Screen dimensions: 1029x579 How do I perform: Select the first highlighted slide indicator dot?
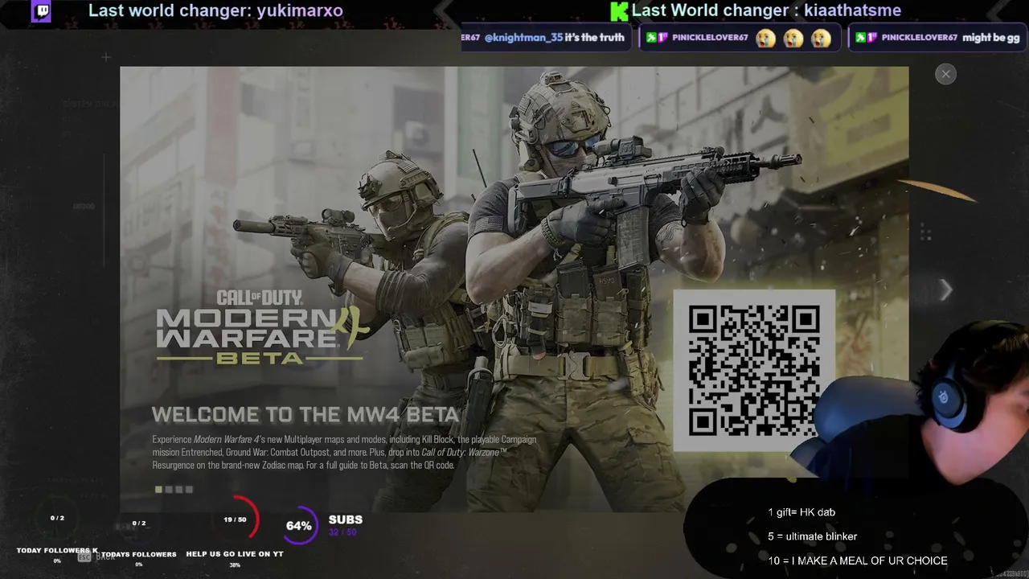pyautogui.click(x=159, y=489)
